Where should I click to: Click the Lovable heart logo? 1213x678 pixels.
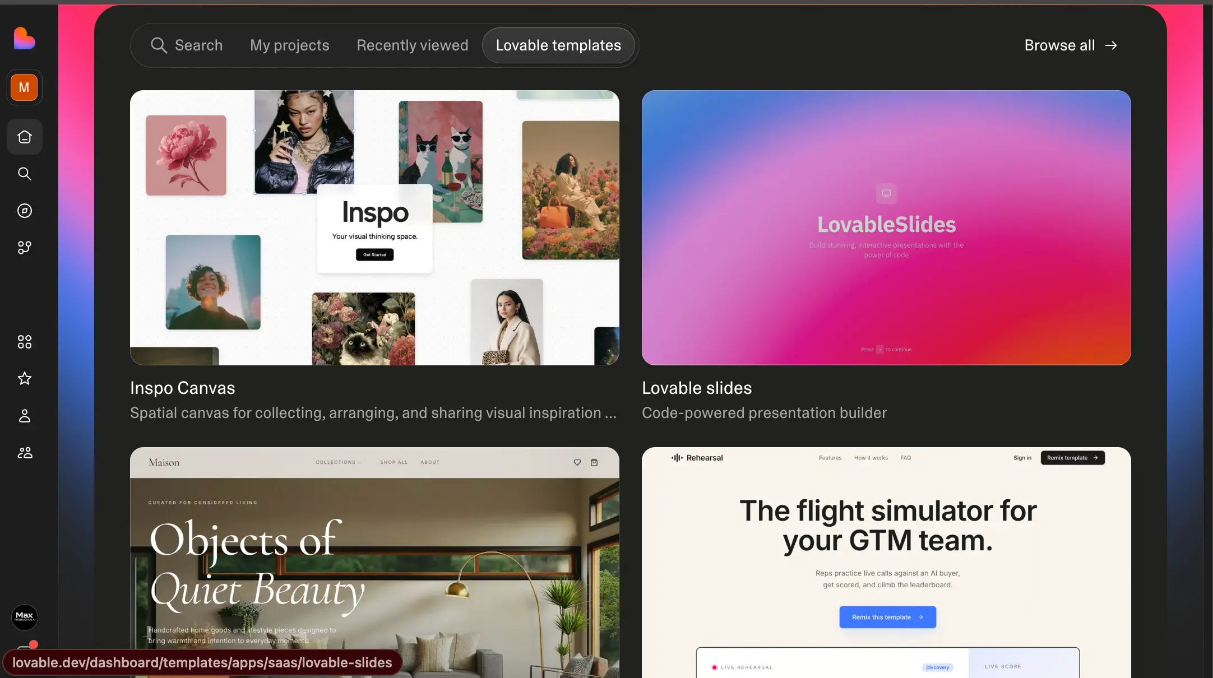(x=25, y=39)
